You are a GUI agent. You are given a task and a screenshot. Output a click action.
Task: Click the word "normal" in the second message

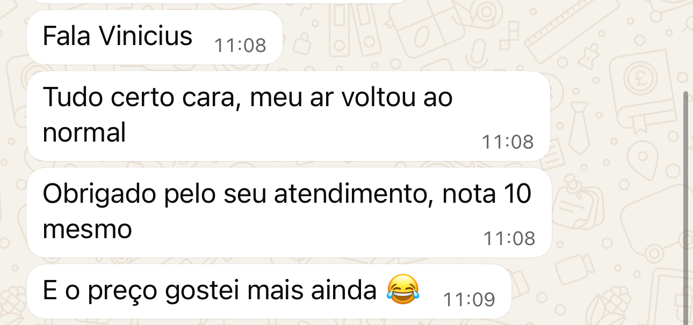tap(84, 132)
